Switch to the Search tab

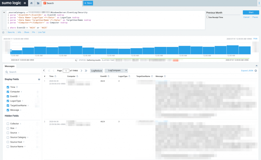62,3
